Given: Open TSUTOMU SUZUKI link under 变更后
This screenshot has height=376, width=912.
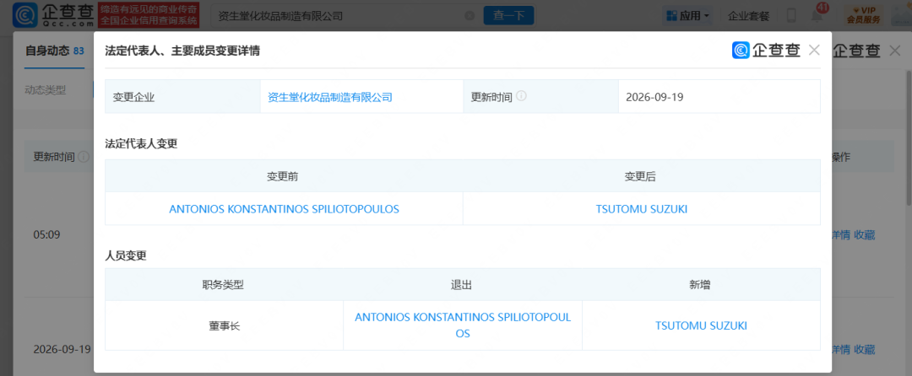Looking at the screenshot, I should click(642, 209).
